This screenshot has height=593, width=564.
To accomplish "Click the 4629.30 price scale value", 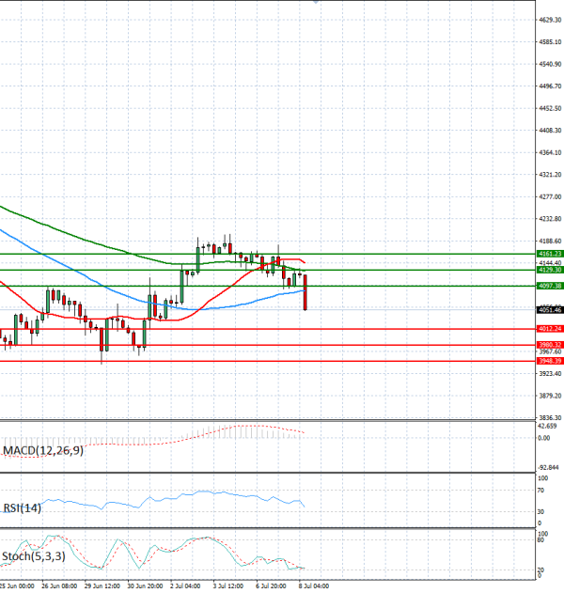I will point(550,20).
